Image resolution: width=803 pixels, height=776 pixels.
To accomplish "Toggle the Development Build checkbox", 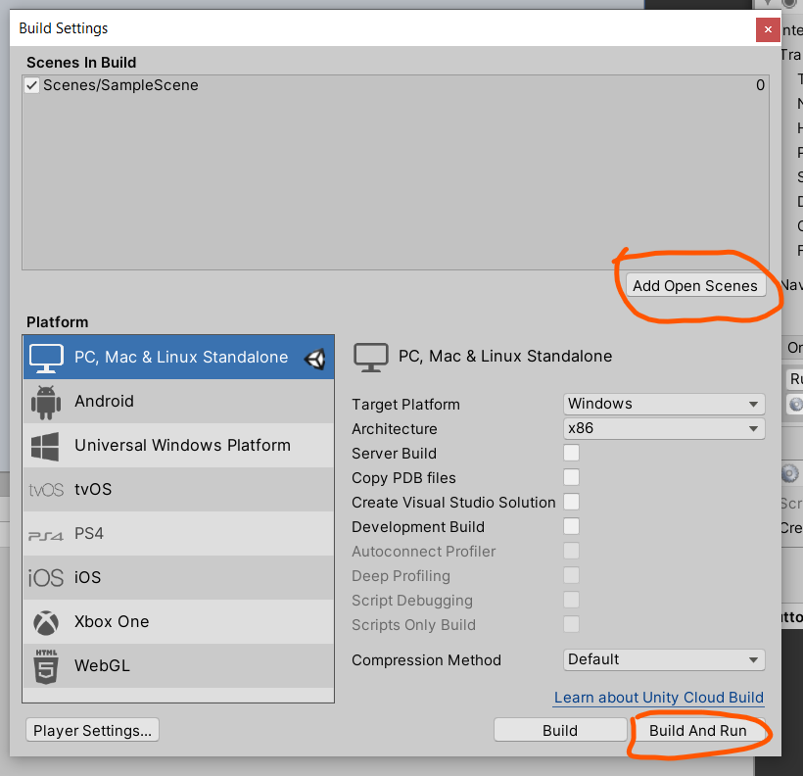I will pos(571,526).
